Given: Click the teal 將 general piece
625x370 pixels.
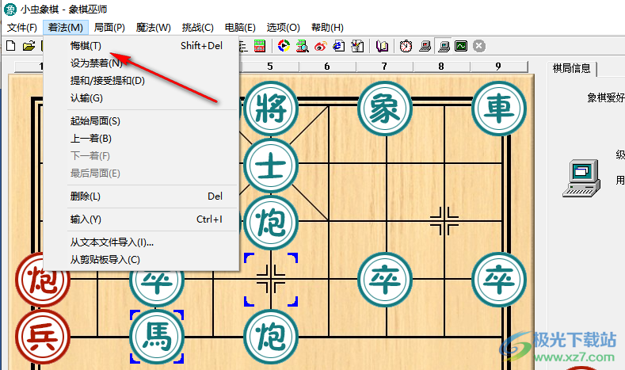Looking at the screenshot, I should 271,109.
